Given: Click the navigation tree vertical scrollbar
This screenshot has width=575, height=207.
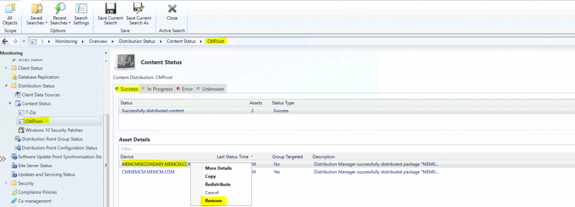Looking at the screenshot, I should click(x=106, y=161).
